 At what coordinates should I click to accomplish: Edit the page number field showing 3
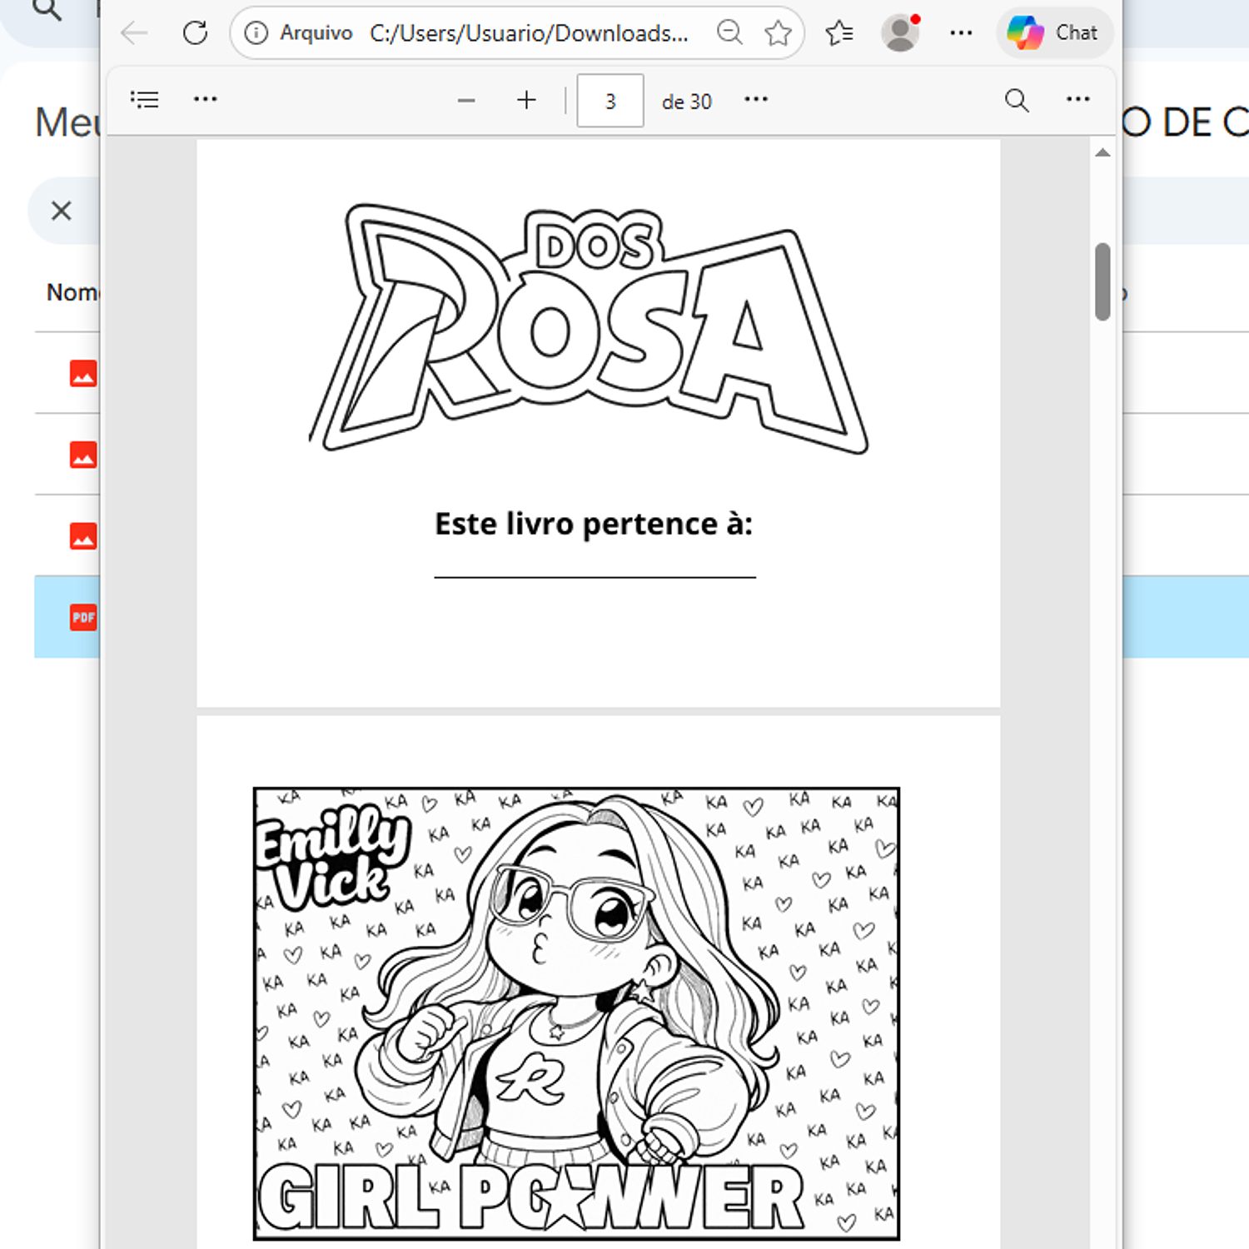[610, 100]
